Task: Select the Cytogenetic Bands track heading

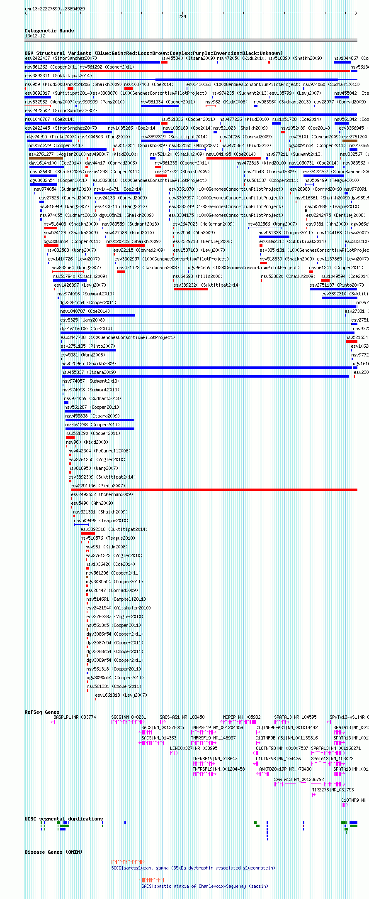Action: tap(49, 31)
